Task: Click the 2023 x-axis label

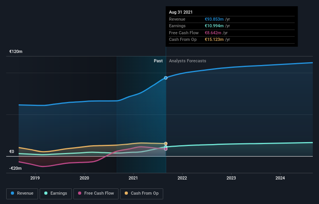Action: [231, 178]
